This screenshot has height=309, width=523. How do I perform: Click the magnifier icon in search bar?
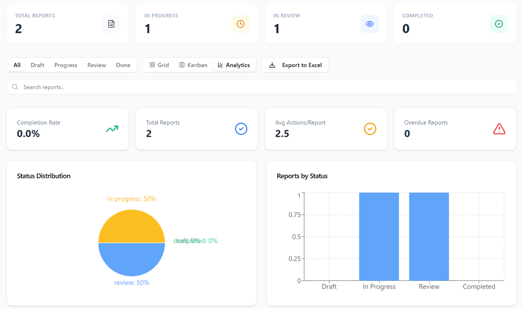click(15, 87)
